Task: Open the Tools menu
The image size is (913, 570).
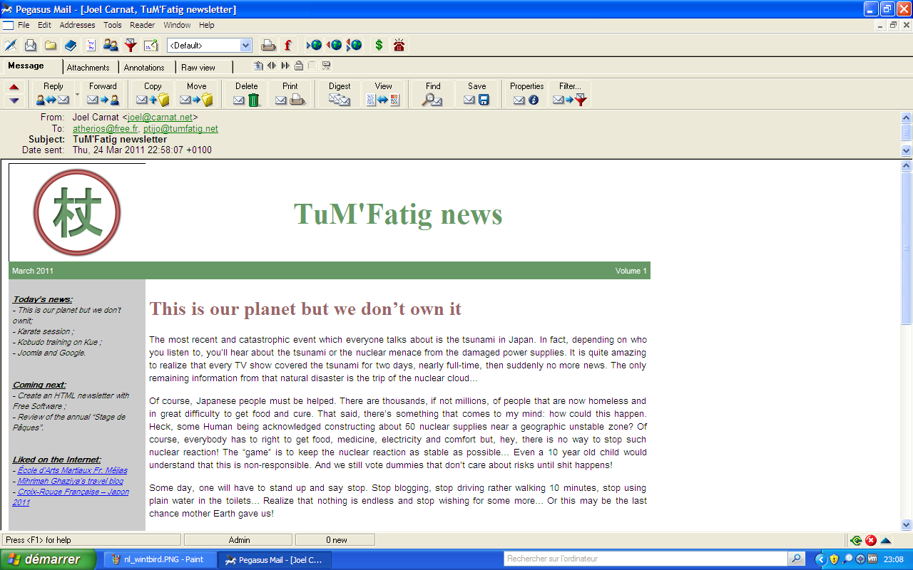Action: [113, 25]
